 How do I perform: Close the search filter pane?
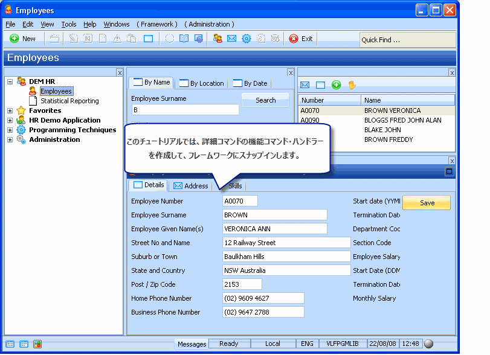291,72
